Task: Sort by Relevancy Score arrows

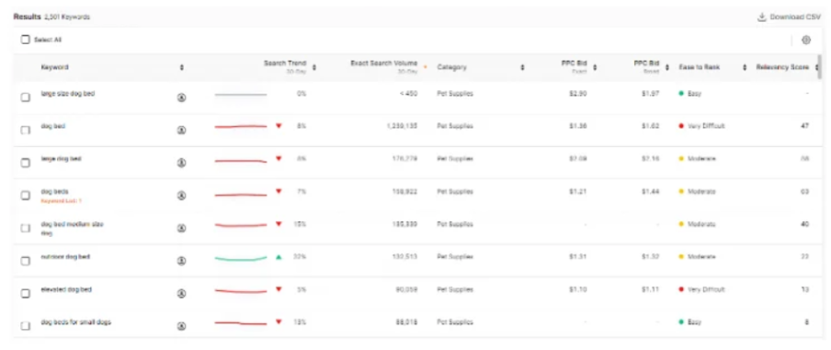Action: click(x=815, y=68)
